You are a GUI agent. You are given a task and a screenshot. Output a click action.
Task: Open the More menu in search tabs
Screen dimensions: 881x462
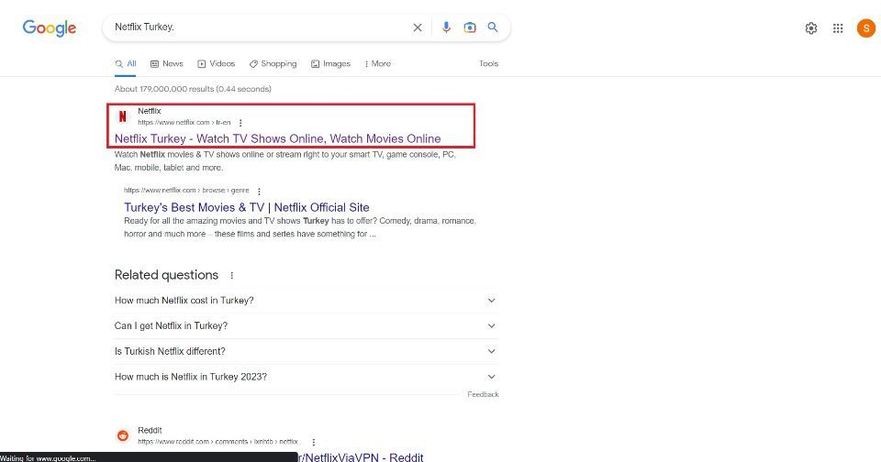377,63
